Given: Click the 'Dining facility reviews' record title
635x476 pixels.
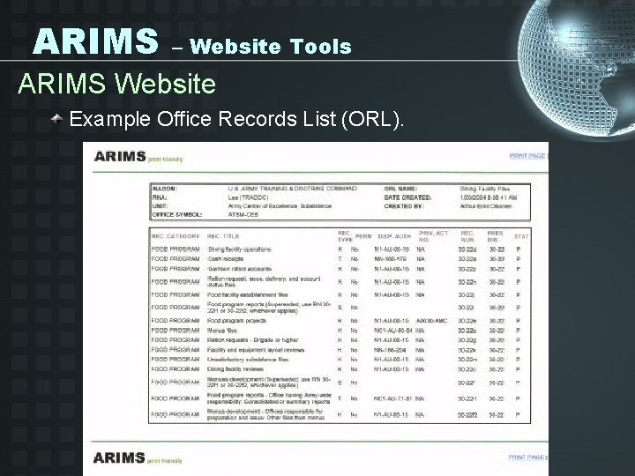Looking at the screenshot, I should (235, 369).
